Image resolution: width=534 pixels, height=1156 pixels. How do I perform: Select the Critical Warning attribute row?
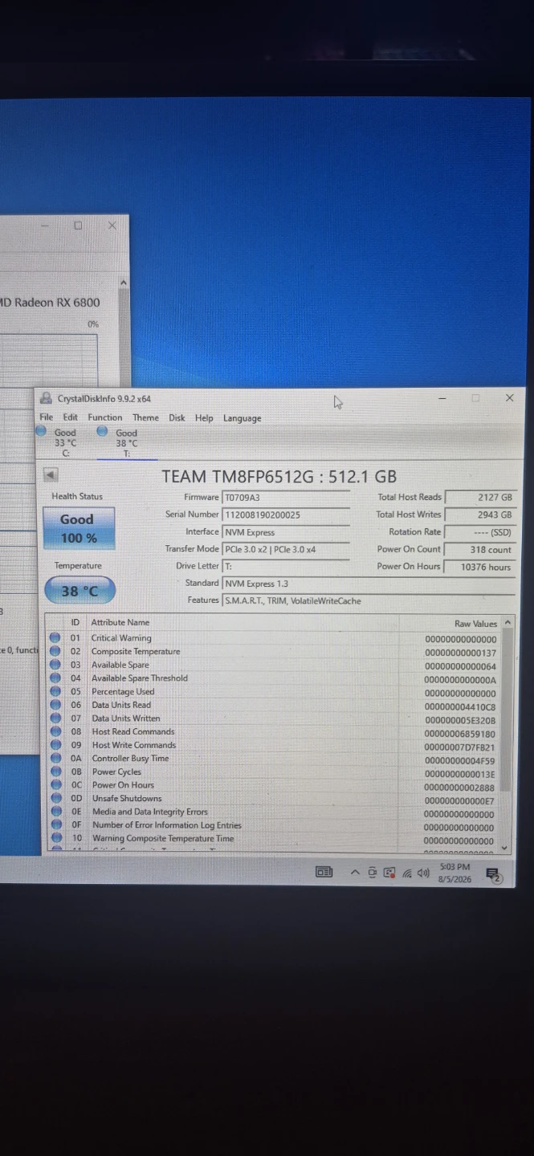coord(273,638)
